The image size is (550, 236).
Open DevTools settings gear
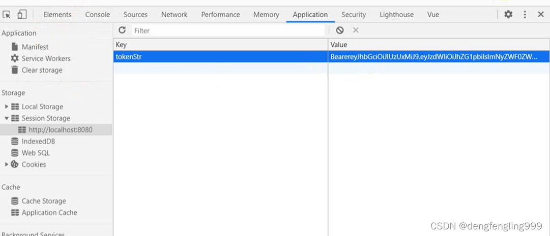coord(508,15)
